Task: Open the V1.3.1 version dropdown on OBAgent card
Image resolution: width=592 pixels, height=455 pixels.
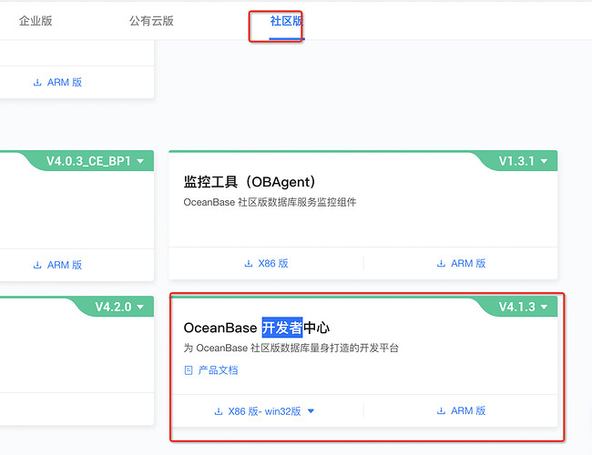Action: pyautogui.click(x=523, y=161)
